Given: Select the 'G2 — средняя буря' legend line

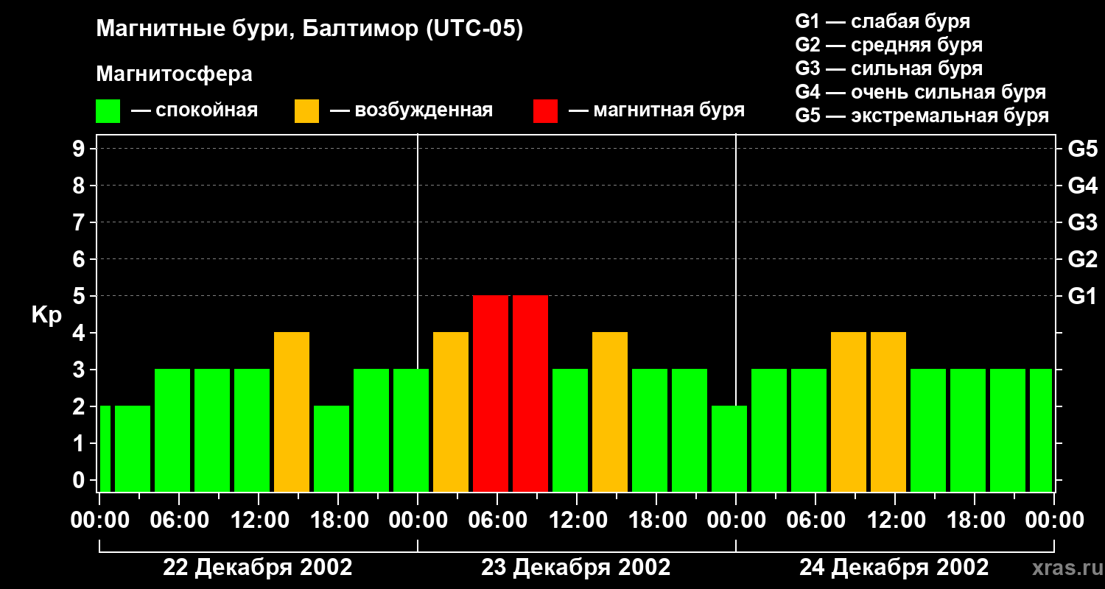Looking at the screenshot, I should click(888, 45).
